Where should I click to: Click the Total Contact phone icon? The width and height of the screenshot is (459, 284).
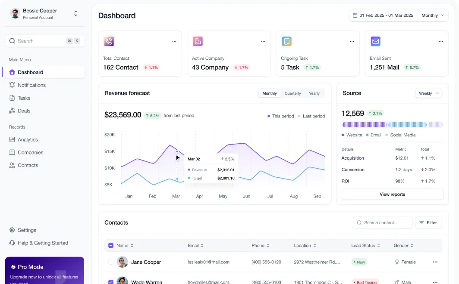click(x=109, y=41)
